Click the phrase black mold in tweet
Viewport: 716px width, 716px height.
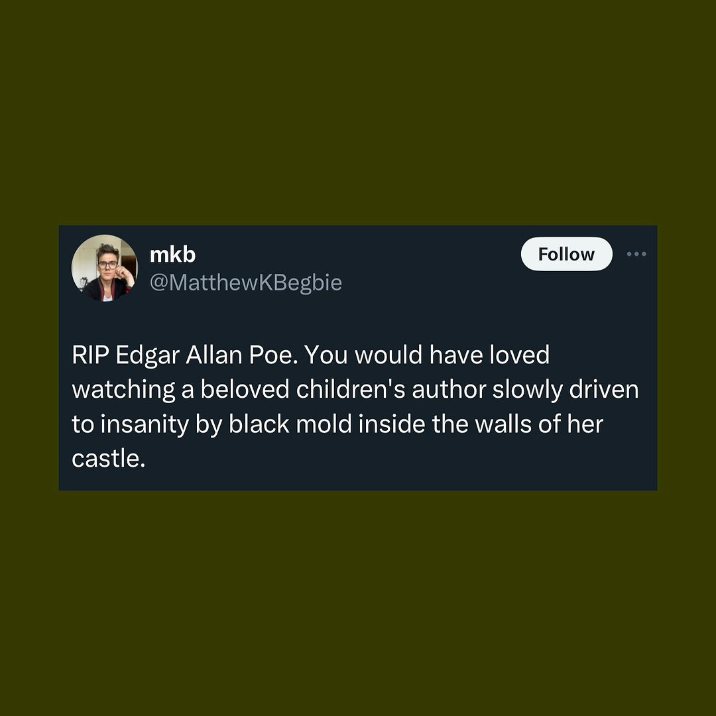(290, 424)
